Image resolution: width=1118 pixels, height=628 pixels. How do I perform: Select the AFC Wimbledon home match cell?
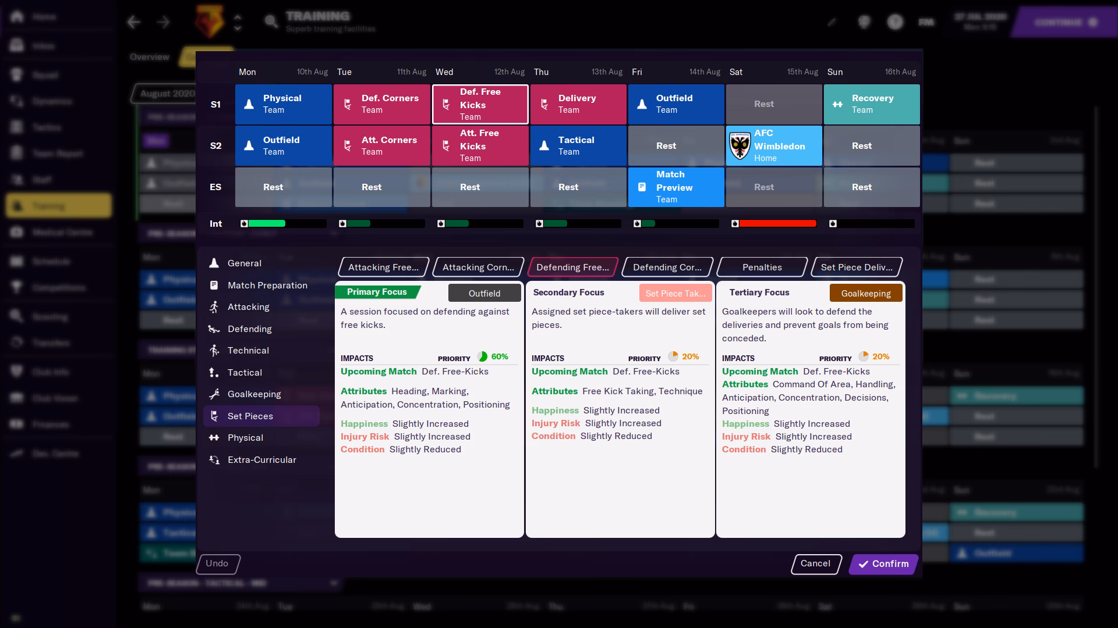click(x=774, y=145)
